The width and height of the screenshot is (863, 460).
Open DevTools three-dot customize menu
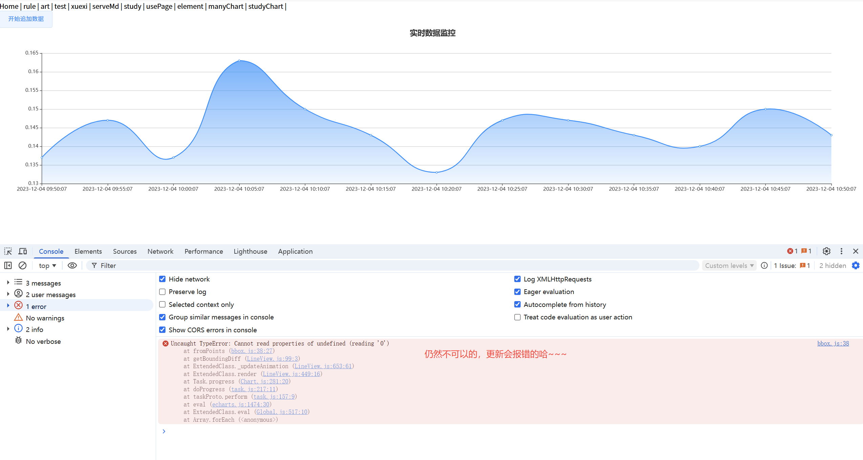(x=841, y=251)
